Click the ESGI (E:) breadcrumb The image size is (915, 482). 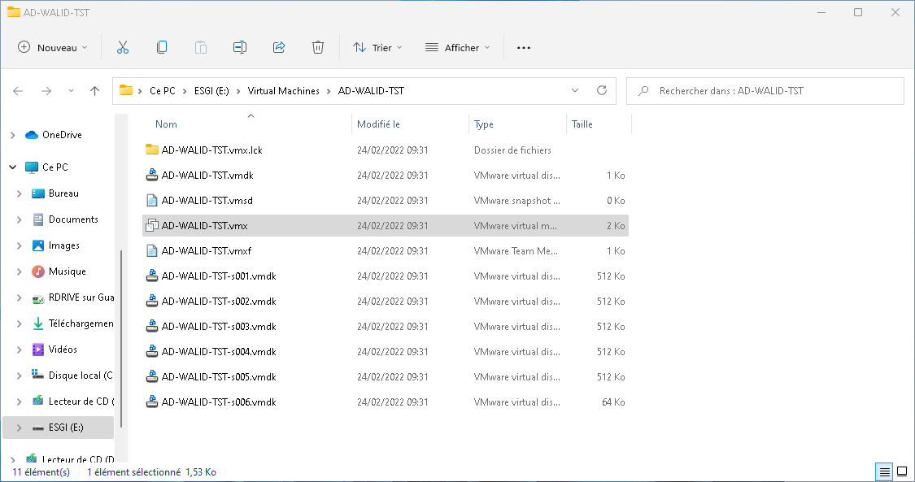click(x=211, y=91)
